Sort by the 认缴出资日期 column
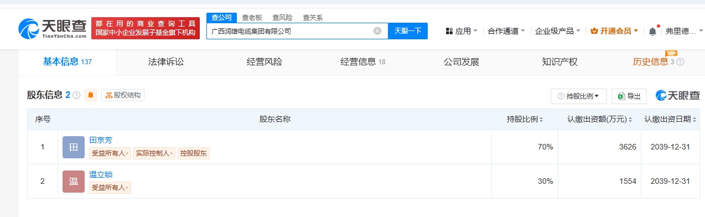Screen dimensions: 705x217 coord(670,119)
